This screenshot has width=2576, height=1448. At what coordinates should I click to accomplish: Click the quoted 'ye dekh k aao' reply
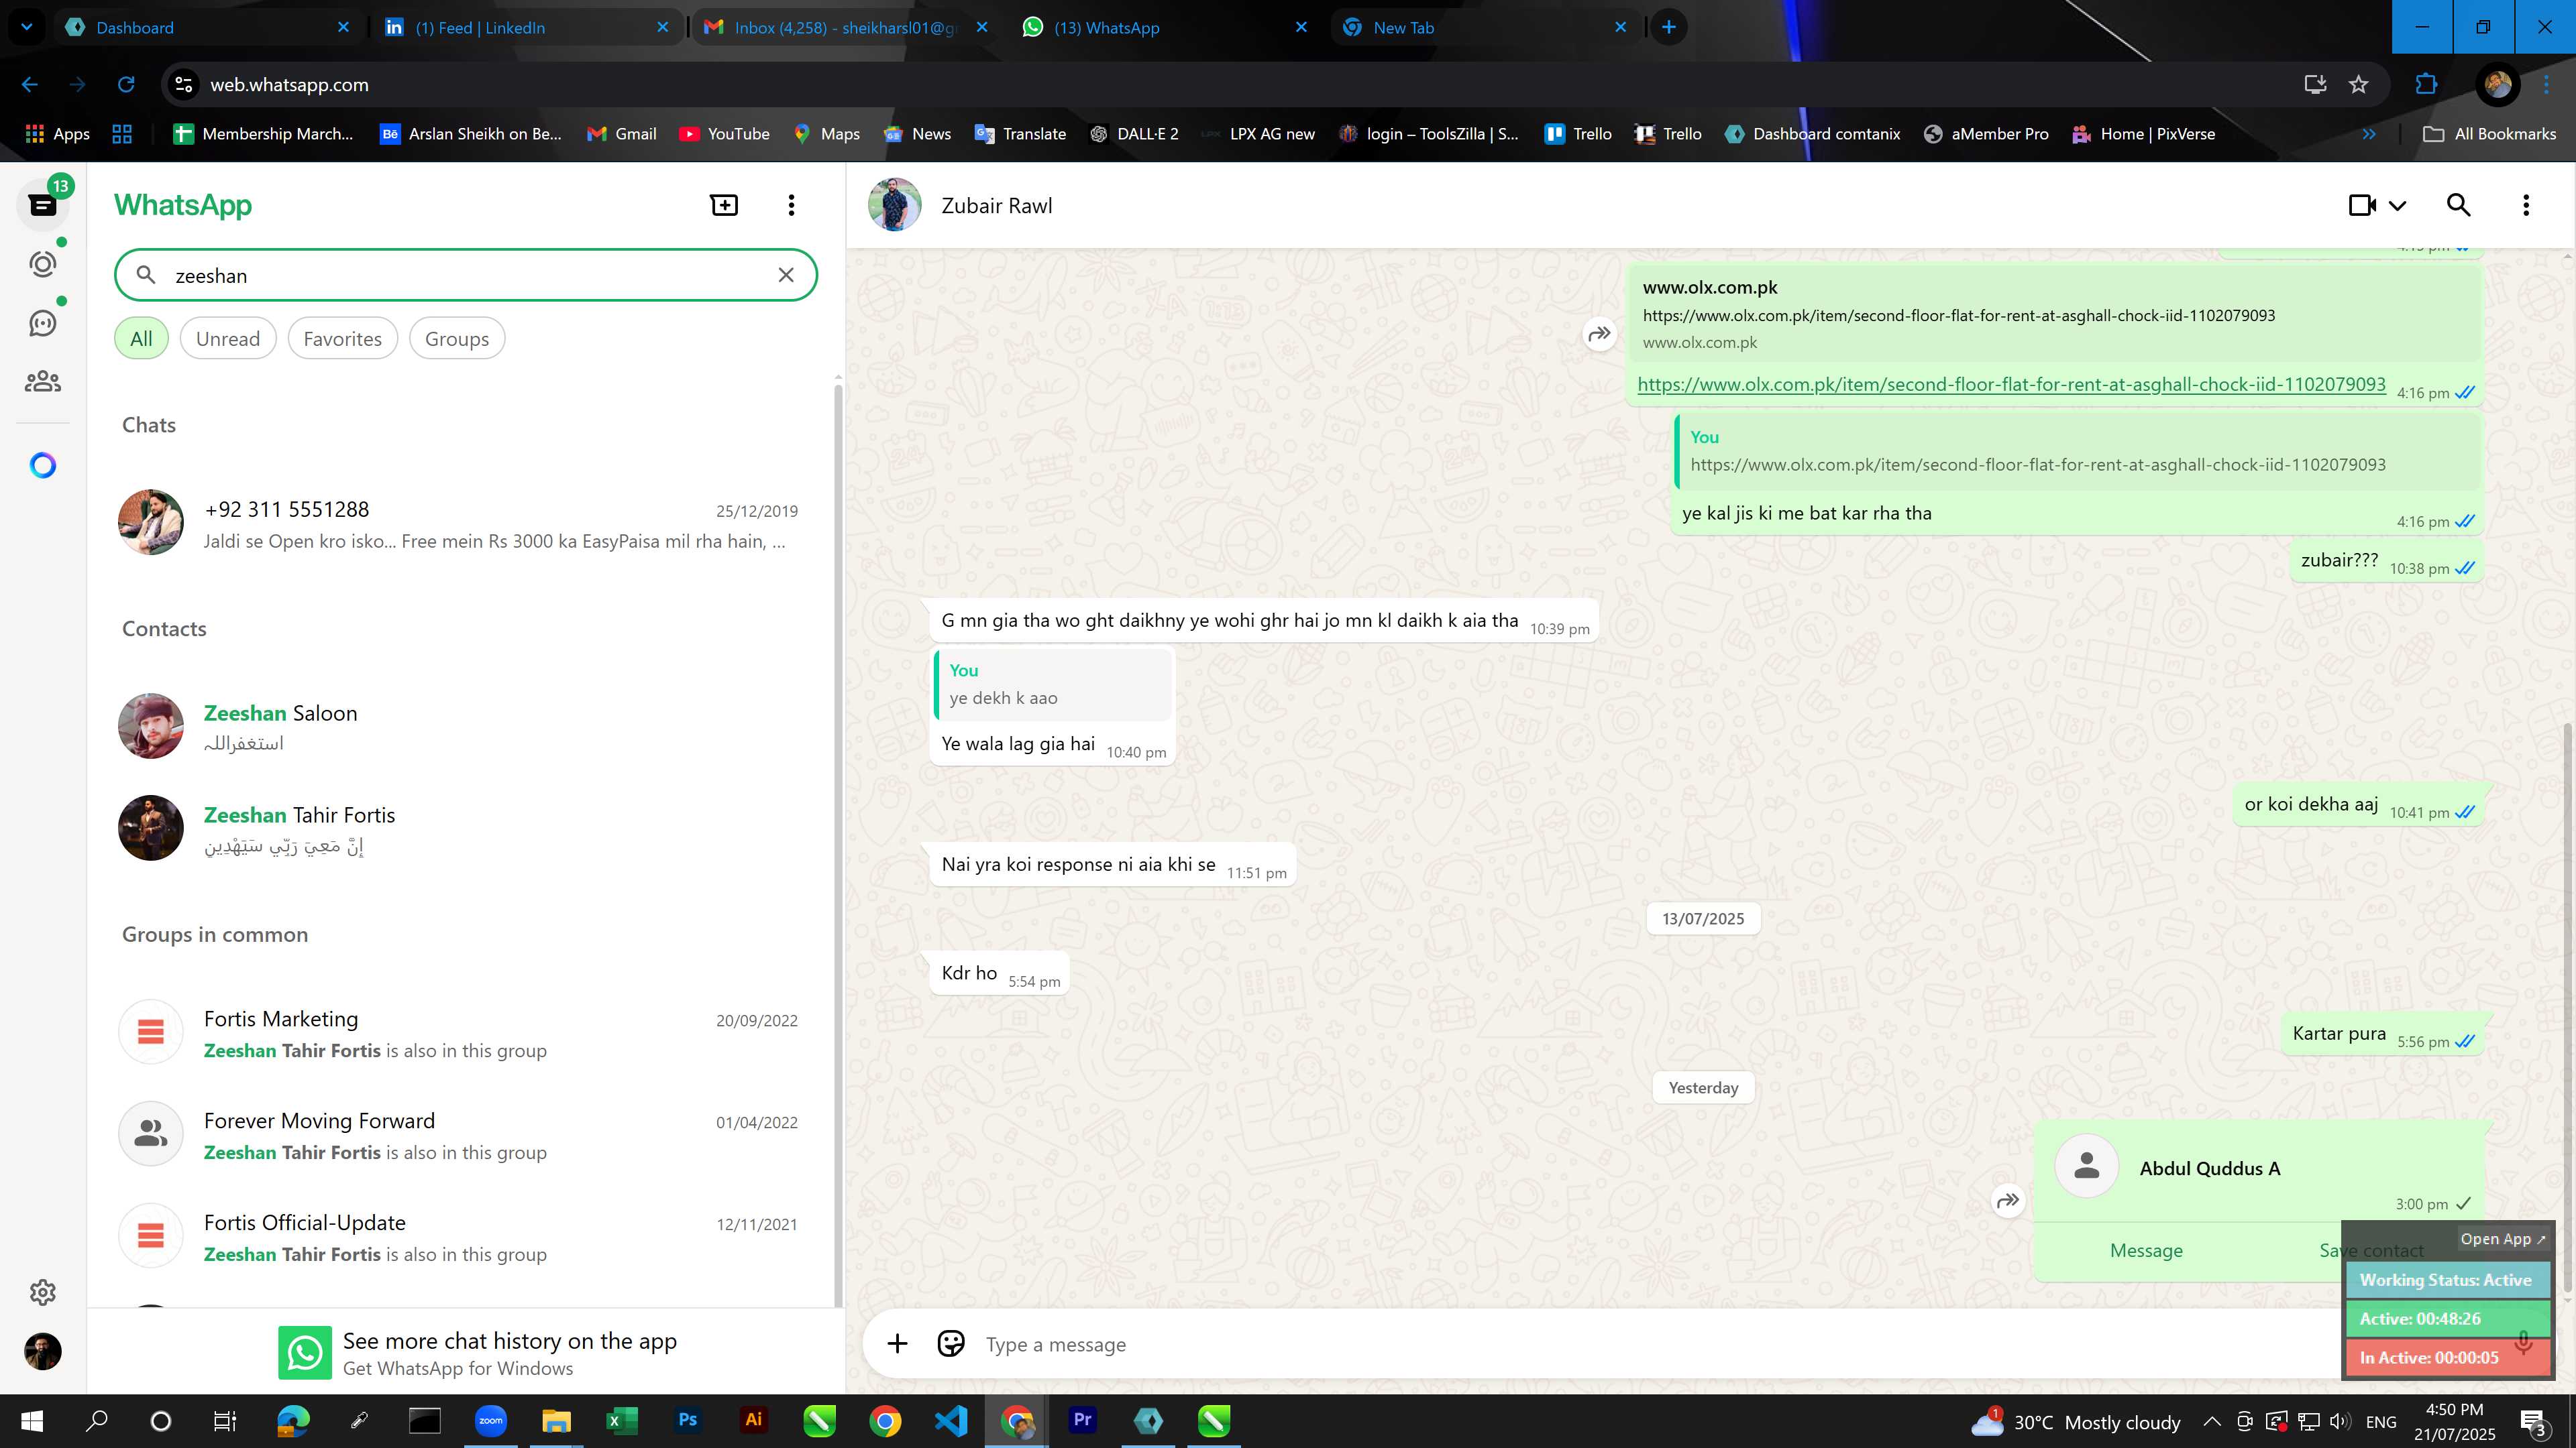1053,684
